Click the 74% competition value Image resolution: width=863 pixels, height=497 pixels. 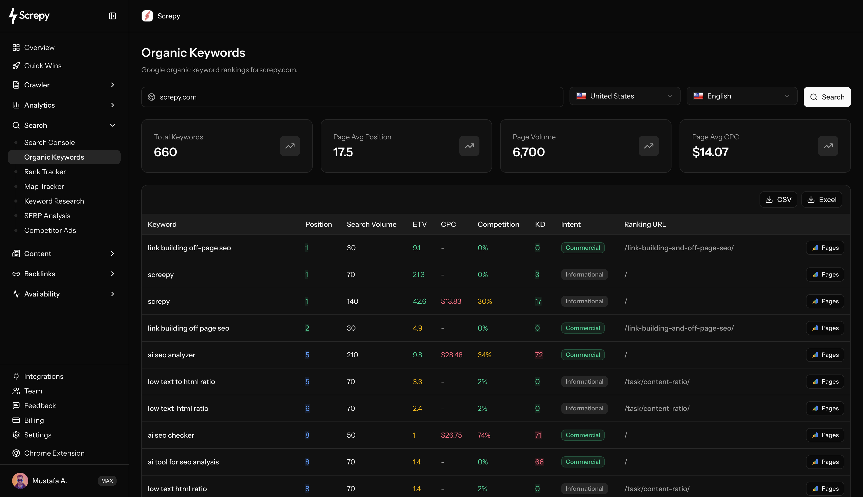pyautogui.click(x=484, y=435)
